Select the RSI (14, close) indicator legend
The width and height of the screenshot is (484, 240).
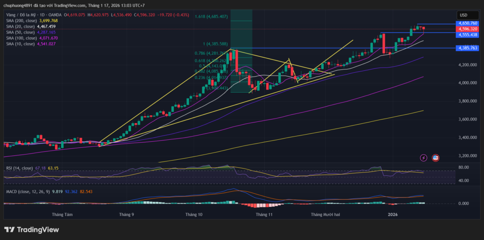(x=19, y=168)
